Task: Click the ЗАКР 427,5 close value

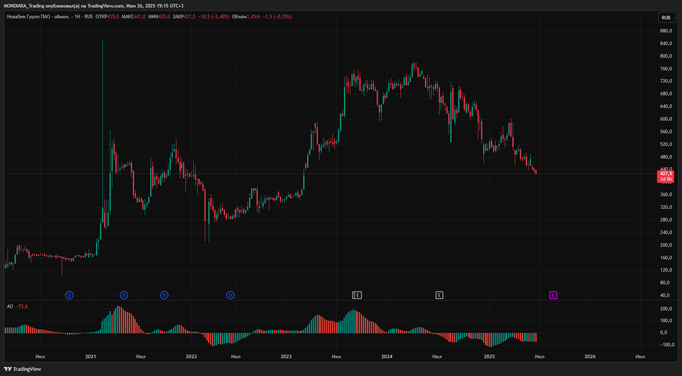Action: pos(184,16)
